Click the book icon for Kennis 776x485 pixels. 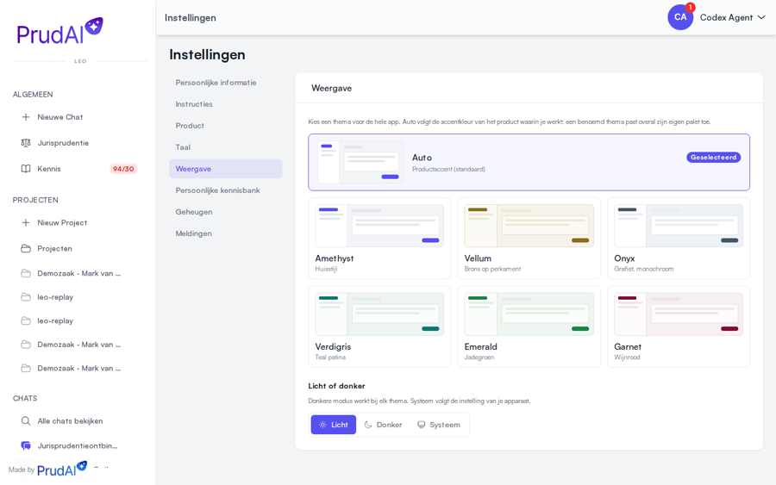pos(26,169)
